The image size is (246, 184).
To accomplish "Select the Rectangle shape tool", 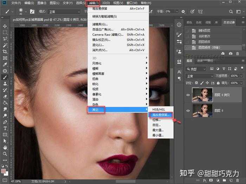I will click(x=5, y=135).
